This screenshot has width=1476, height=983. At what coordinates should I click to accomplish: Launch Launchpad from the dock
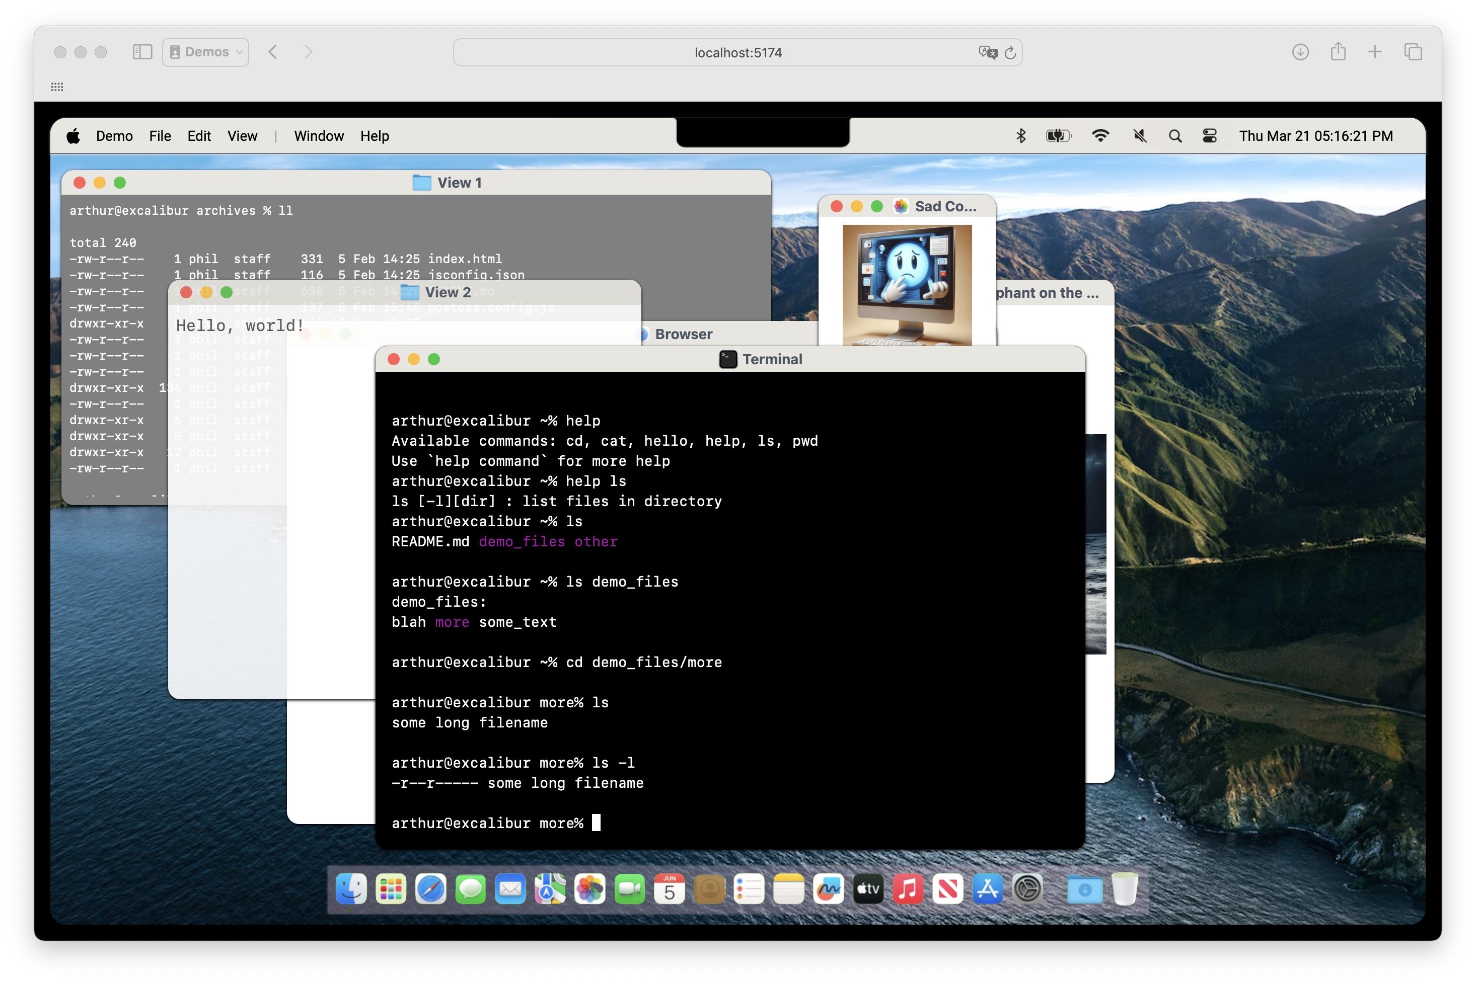[391, 889]
